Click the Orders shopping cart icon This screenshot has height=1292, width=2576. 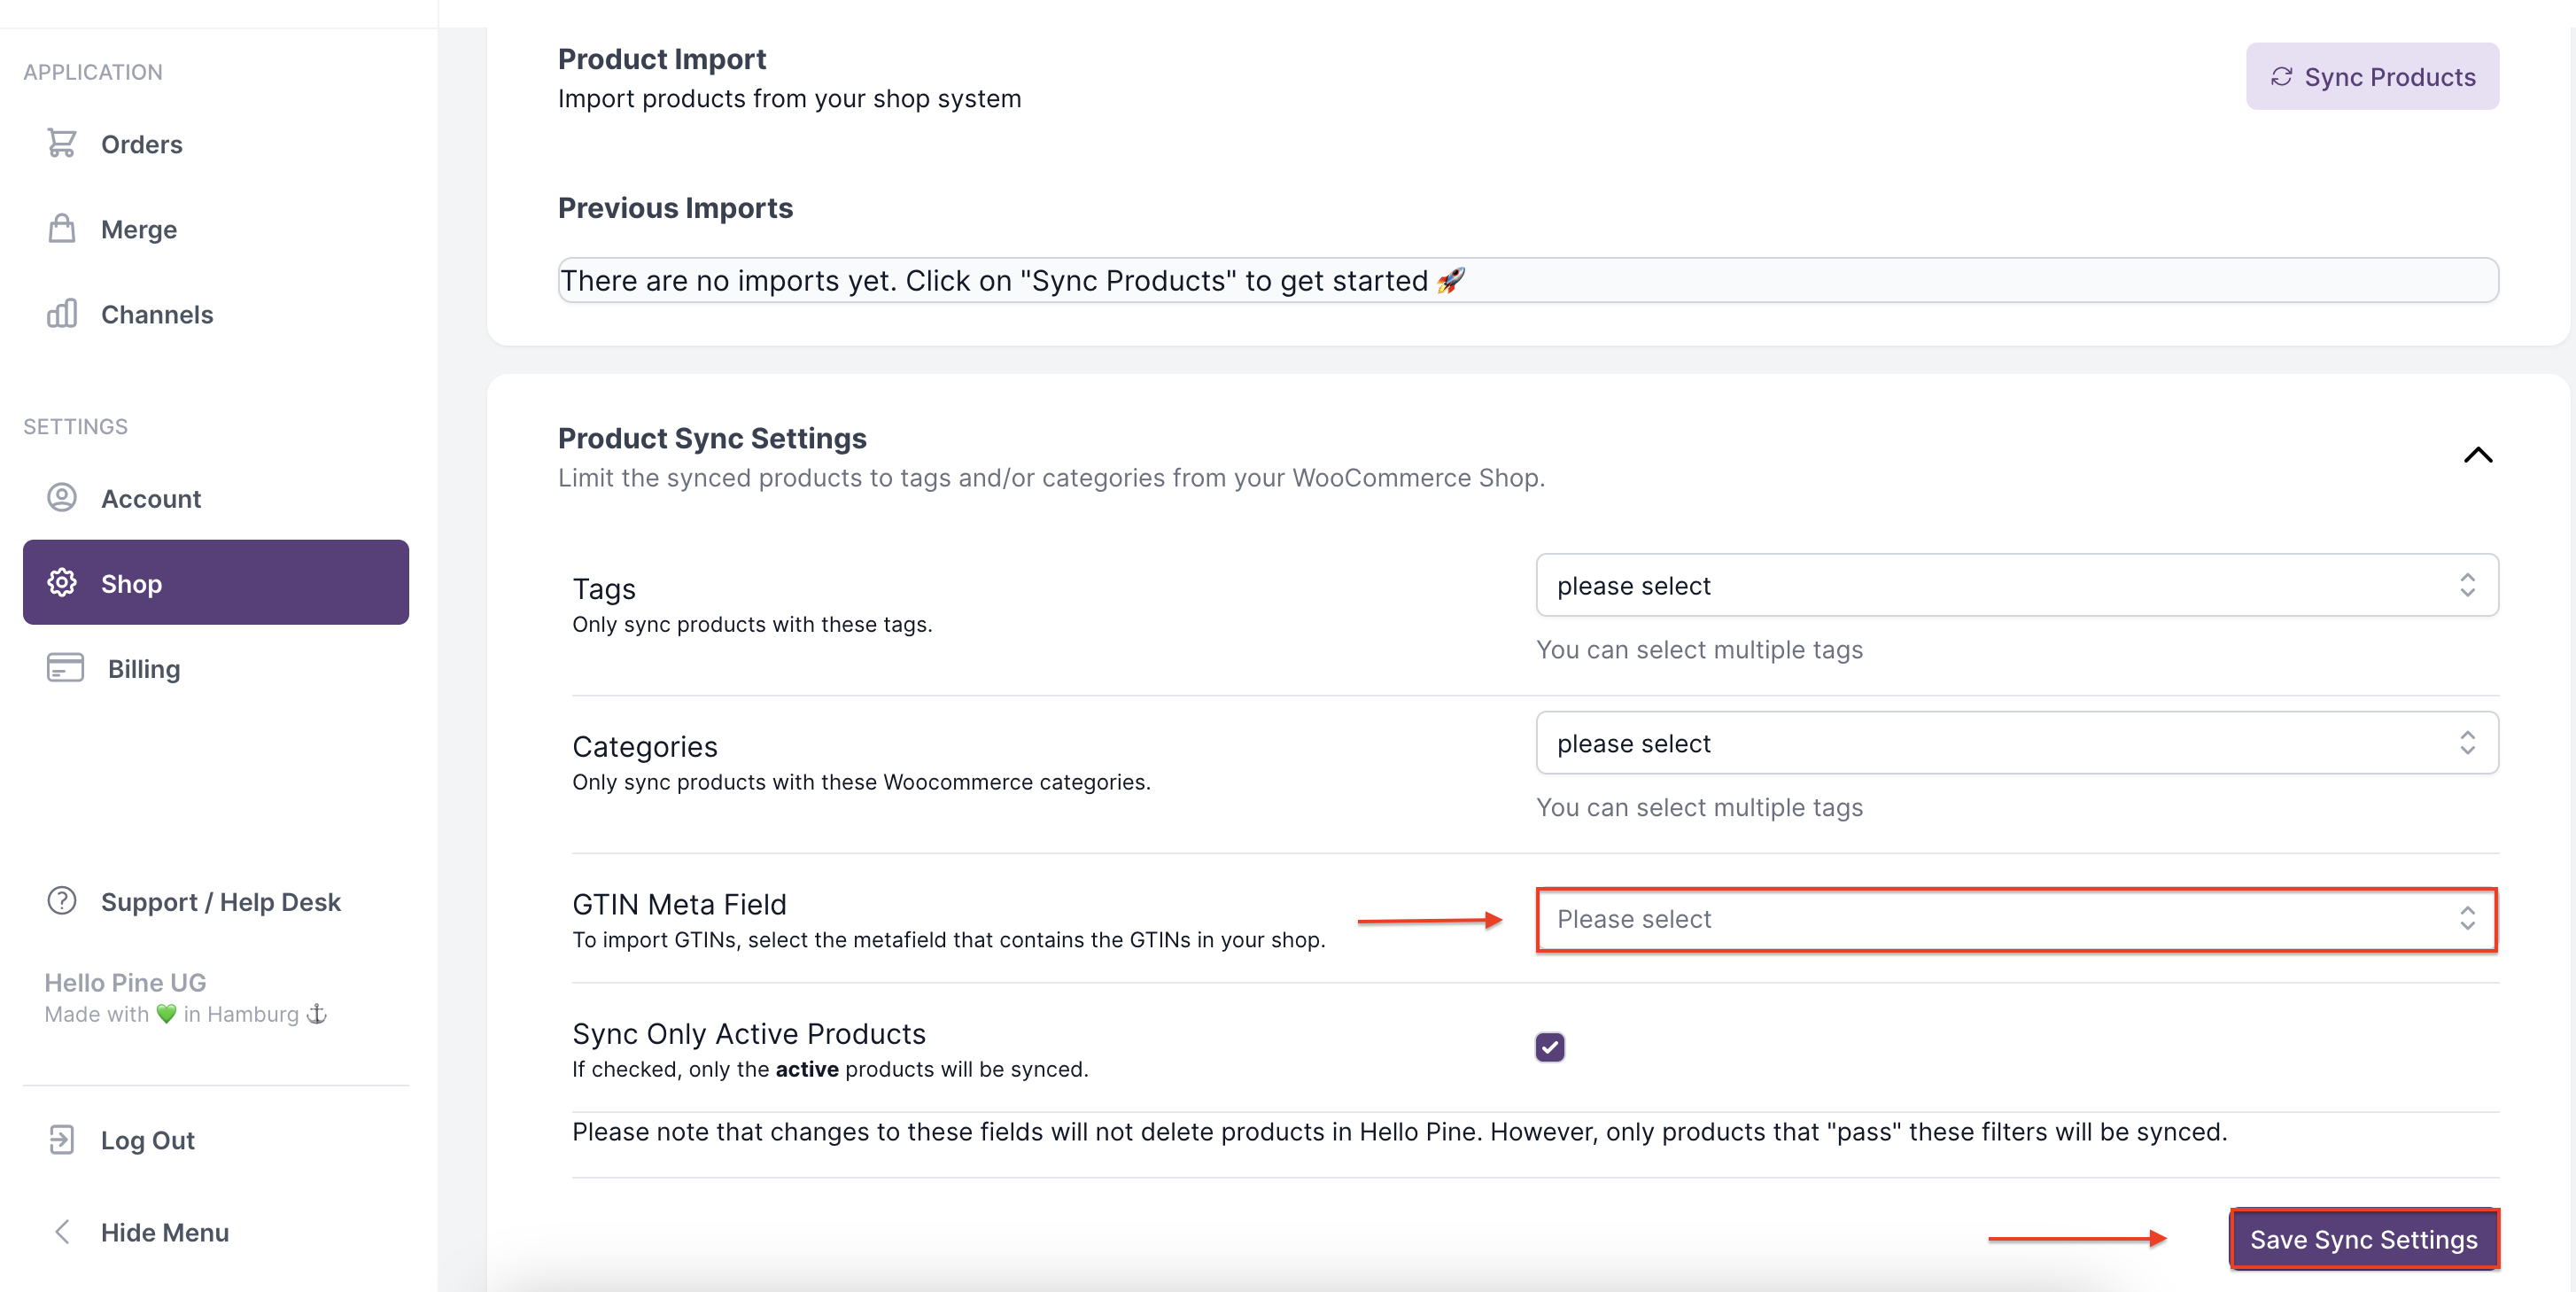pyautogui.click(x=62, y=143)
